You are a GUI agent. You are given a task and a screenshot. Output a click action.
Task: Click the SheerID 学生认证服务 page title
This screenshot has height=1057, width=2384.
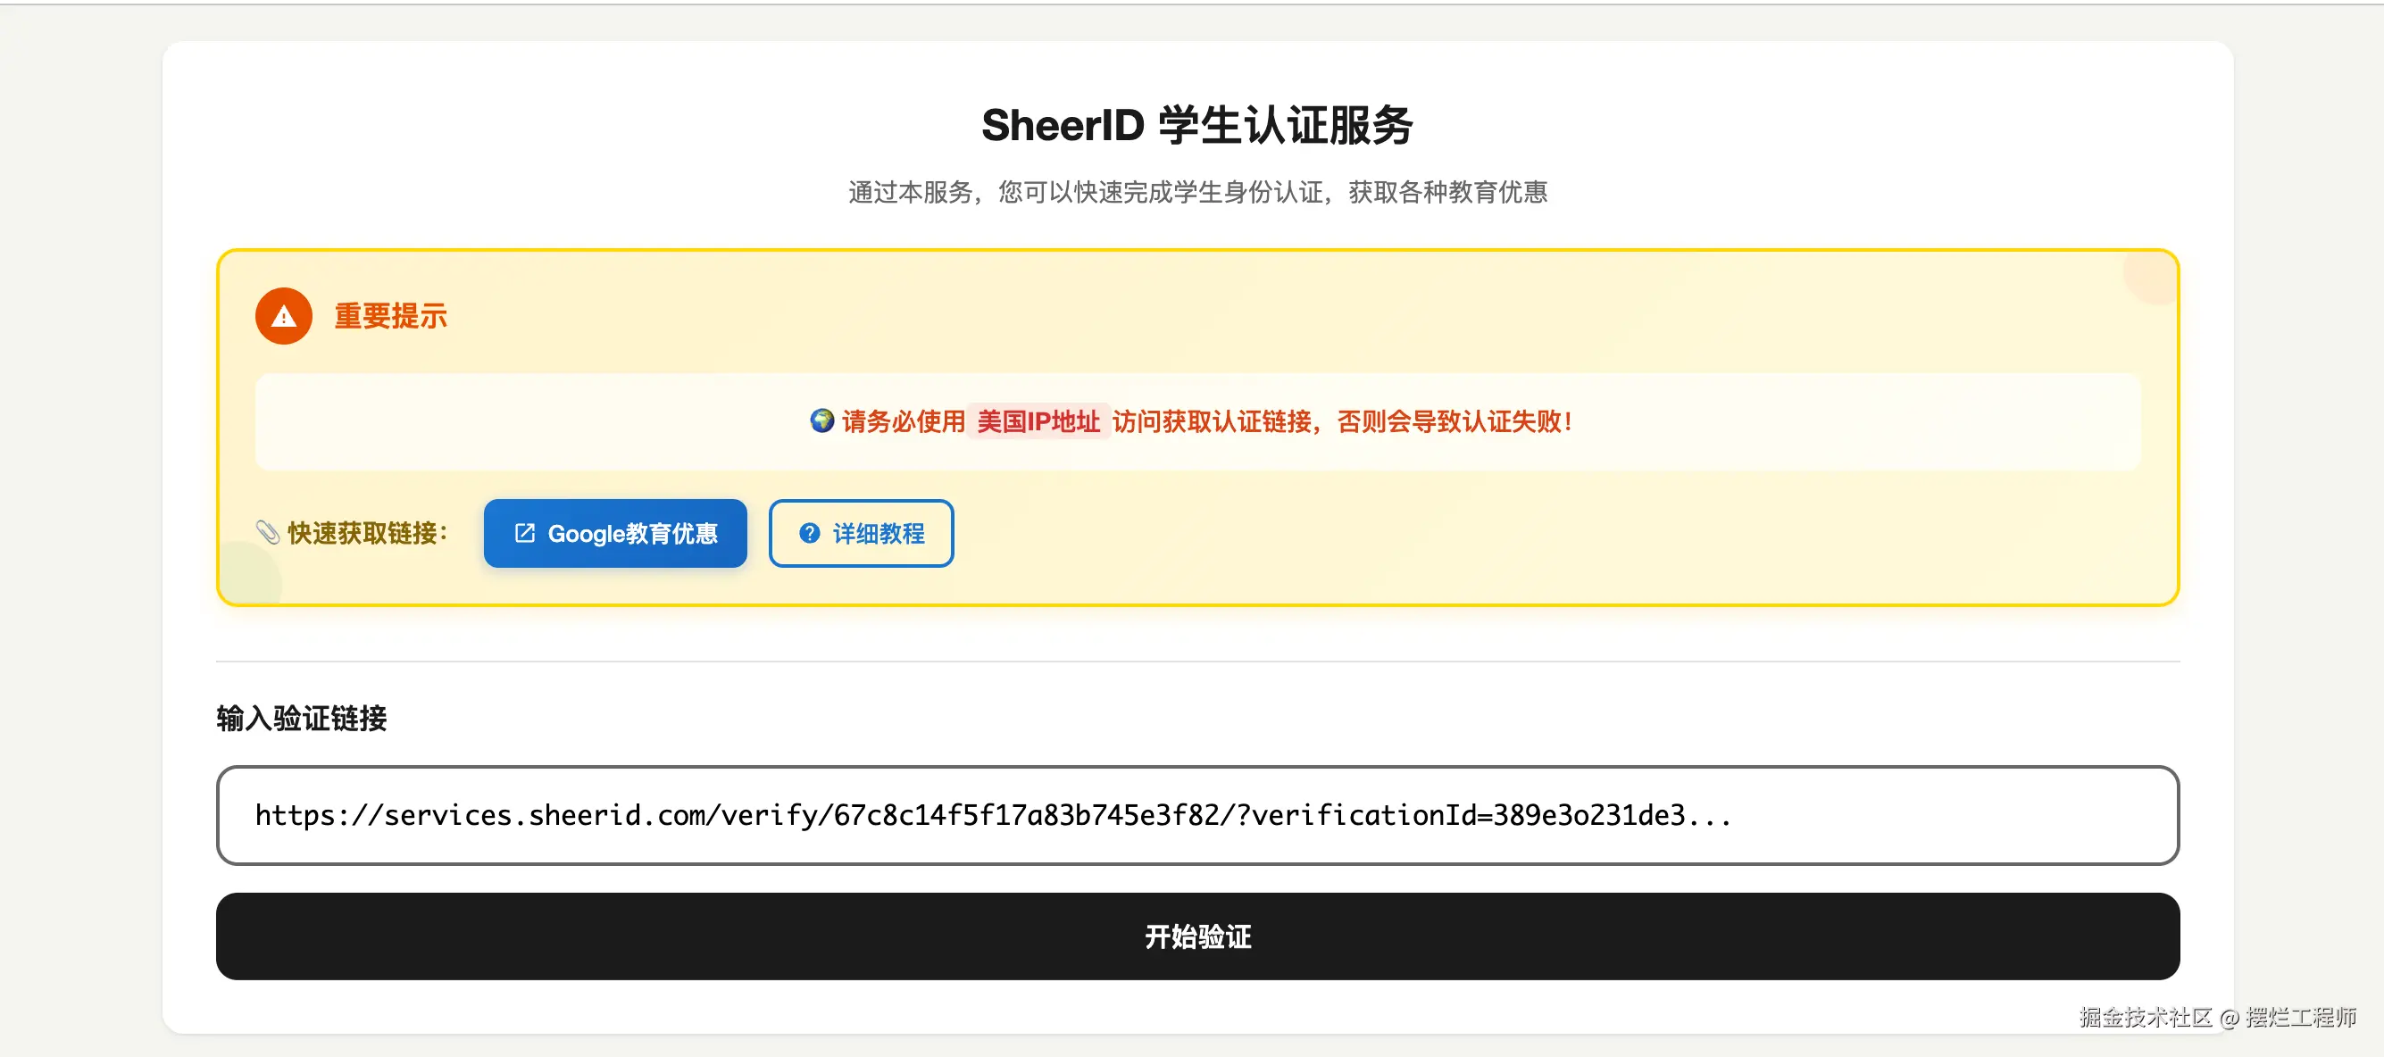[1196, 125]
